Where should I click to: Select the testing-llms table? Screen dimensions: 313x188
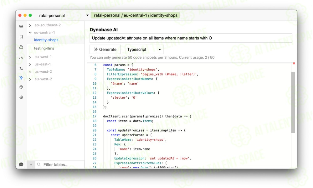tap(44, 48)
